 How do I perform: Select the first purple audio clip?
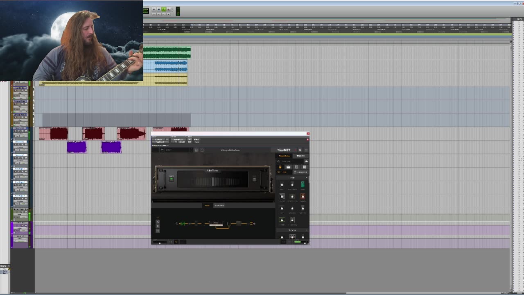(x=77, y=147)
